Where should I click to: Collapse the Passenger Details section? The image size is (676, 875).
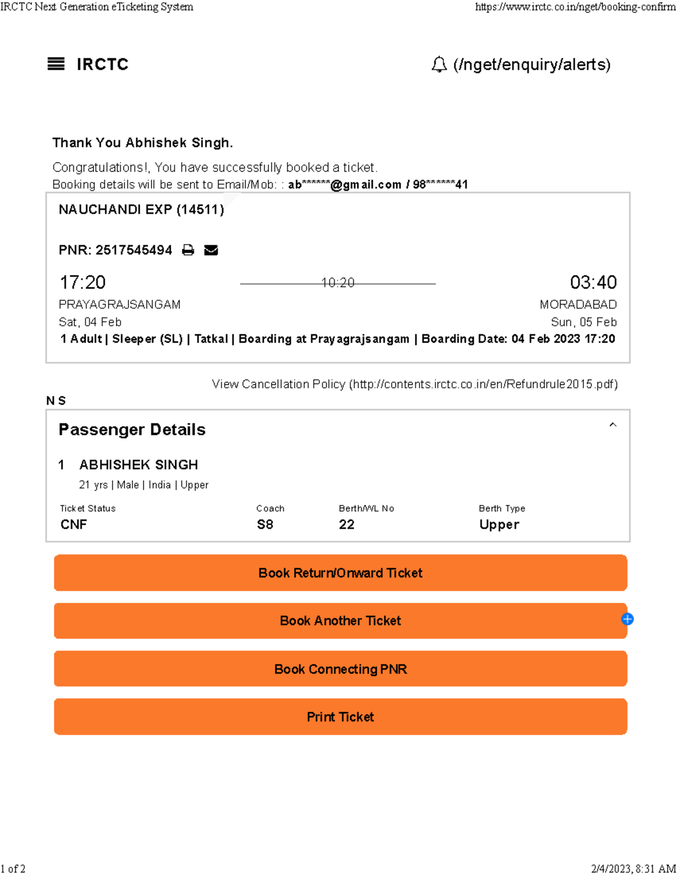click(614, 424)
